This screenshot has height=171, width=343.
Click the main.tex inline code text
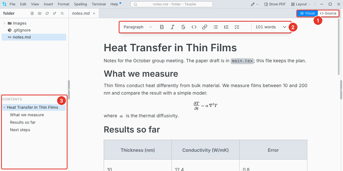(x=242, y=61)
